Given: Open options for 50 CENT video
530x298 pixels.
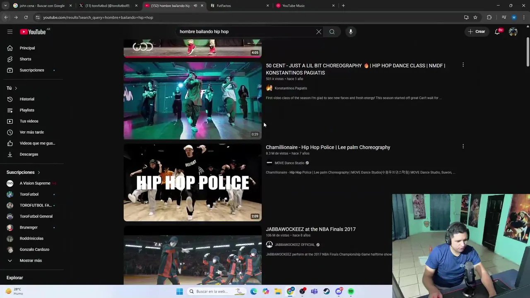Looking at the screenshot, I should pos(463,65).
